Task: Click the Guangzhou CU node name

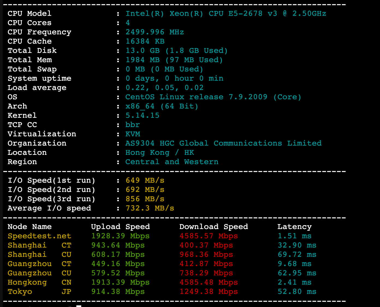Action: [39, 273]
